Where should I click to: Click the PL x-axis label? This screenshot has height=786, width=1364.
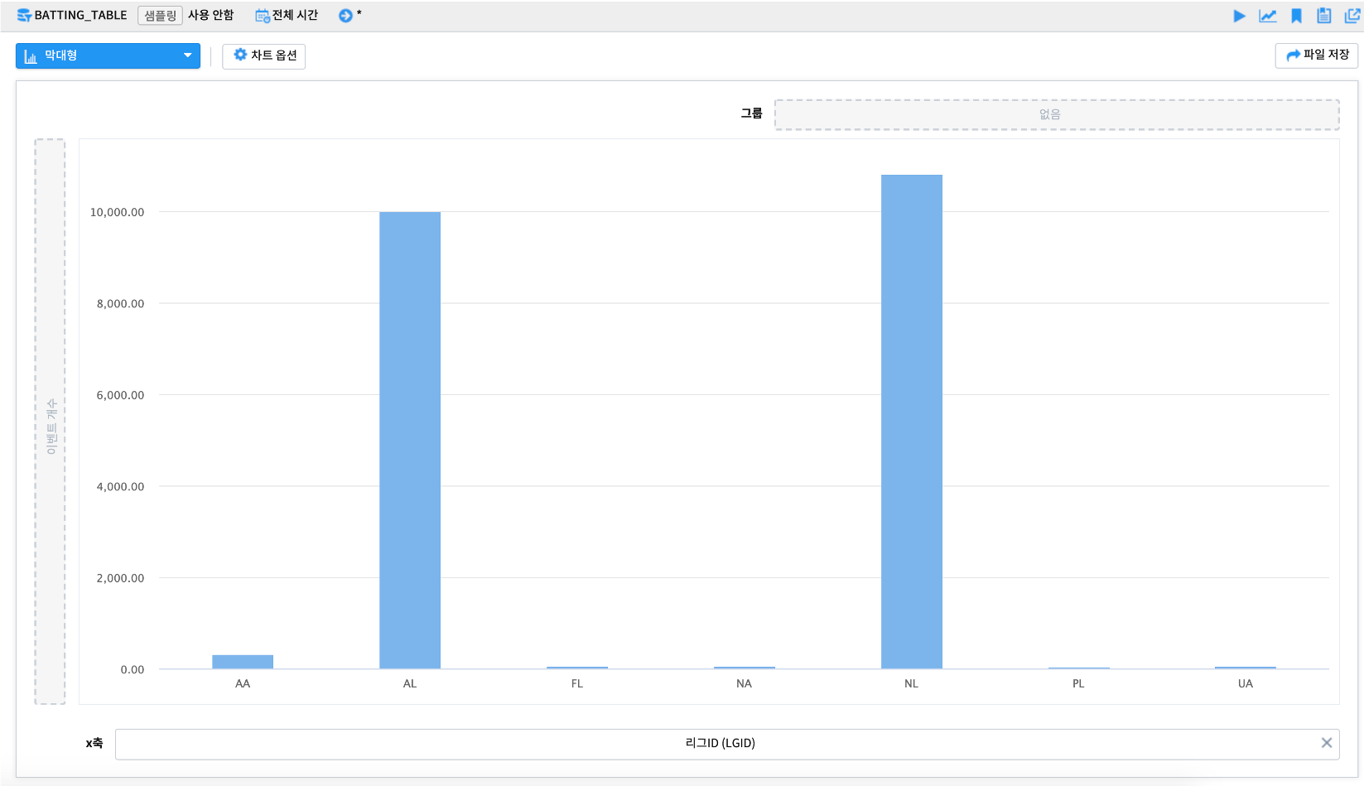click(1078, 684)
